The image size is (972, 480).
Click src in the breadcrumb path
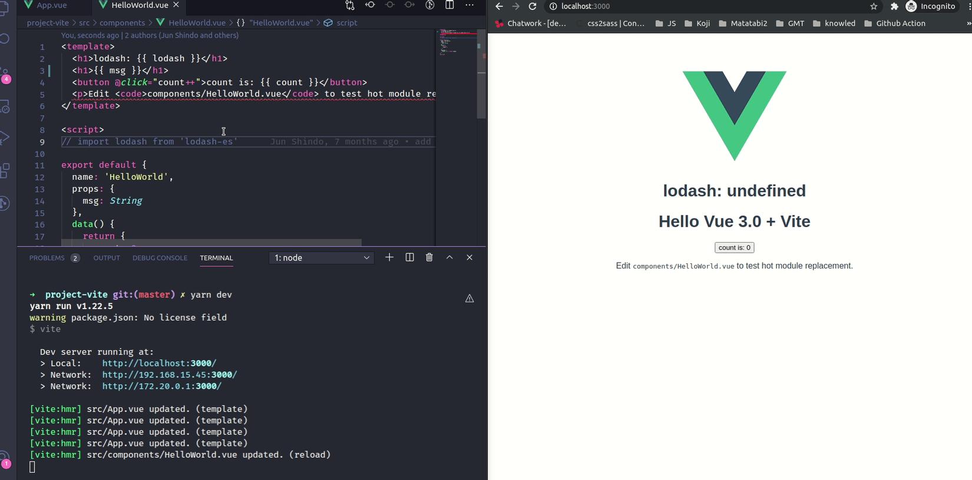(x=84, y=22)
